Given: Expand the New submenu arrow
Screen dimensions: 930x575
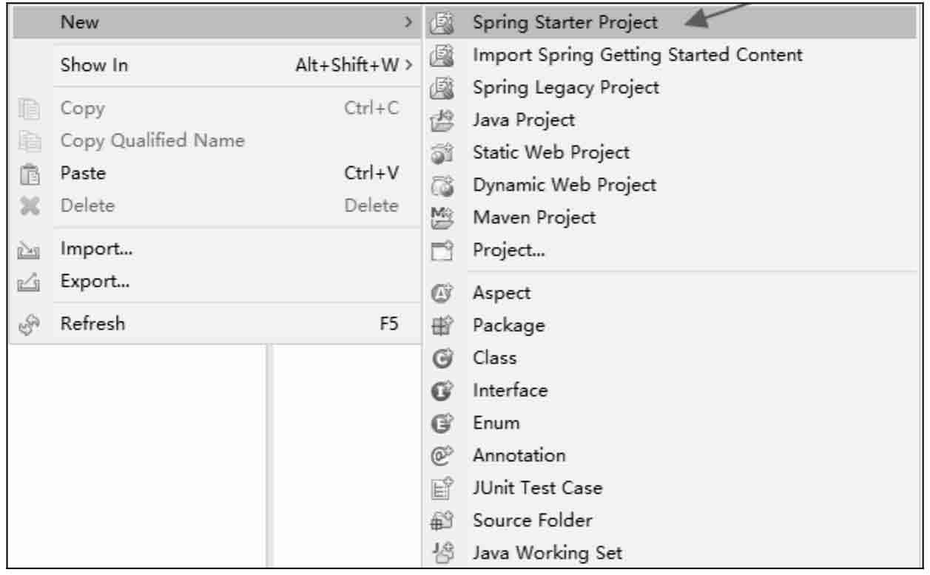Looking at the screenshot, I should click(x=408, y=23).
